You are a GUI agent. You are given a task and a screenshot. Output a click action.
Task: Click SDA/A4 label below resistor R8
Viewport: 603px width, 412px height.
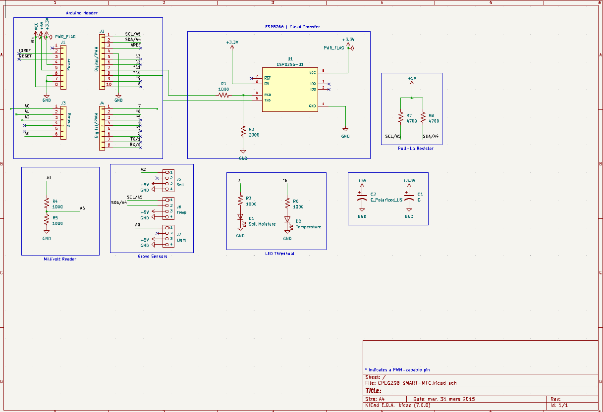click(431, 136)
